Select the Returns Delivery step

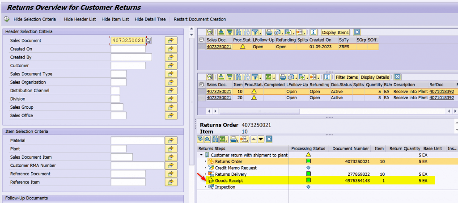pos(231,174)
